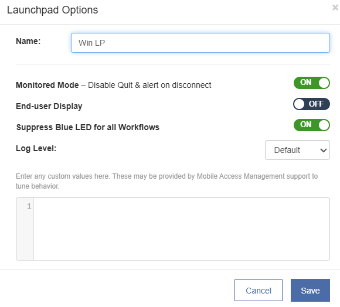Click the End-user Display label
The height and width of the screenshot is (307, 340).
(49, 106)
